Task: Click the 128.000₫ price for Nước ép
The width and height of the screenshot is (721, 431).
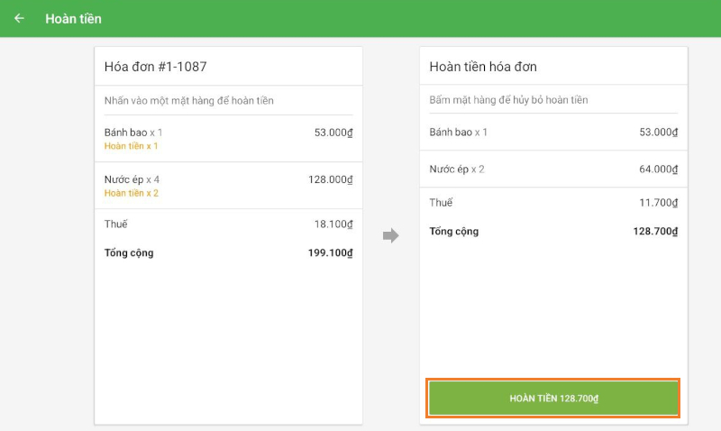Action: click(x=330, y=179)
